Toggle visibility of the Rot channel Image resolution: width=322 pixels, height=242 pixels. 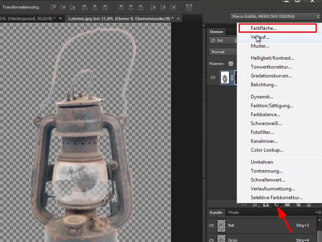[x=211, y=225]
